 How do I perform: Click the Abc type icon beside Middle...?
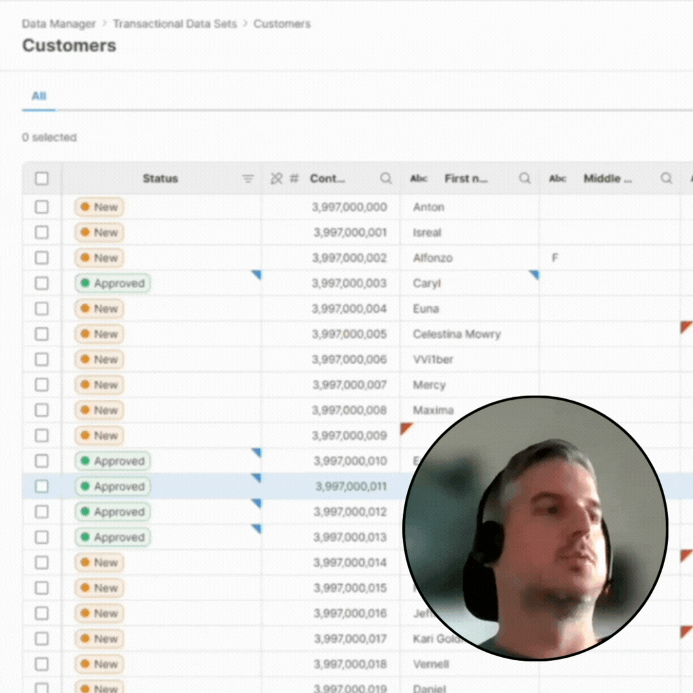(558, 179)
